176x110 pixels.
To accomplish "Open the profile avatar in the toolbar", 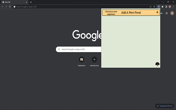I will (x=170, y=7).
